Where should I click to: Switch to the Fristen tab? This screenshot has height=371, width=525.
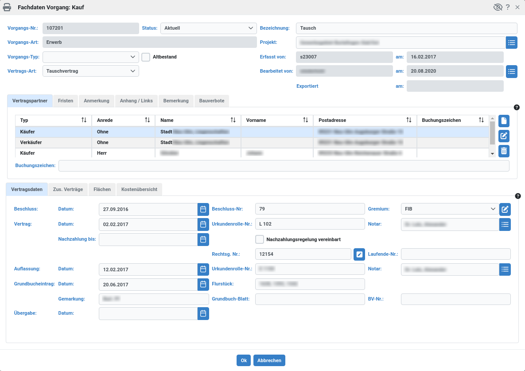[x=66, y=101]
